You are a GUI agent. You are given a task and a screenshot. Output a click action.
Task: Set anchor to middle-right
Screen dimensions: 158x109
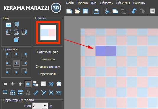24,63
